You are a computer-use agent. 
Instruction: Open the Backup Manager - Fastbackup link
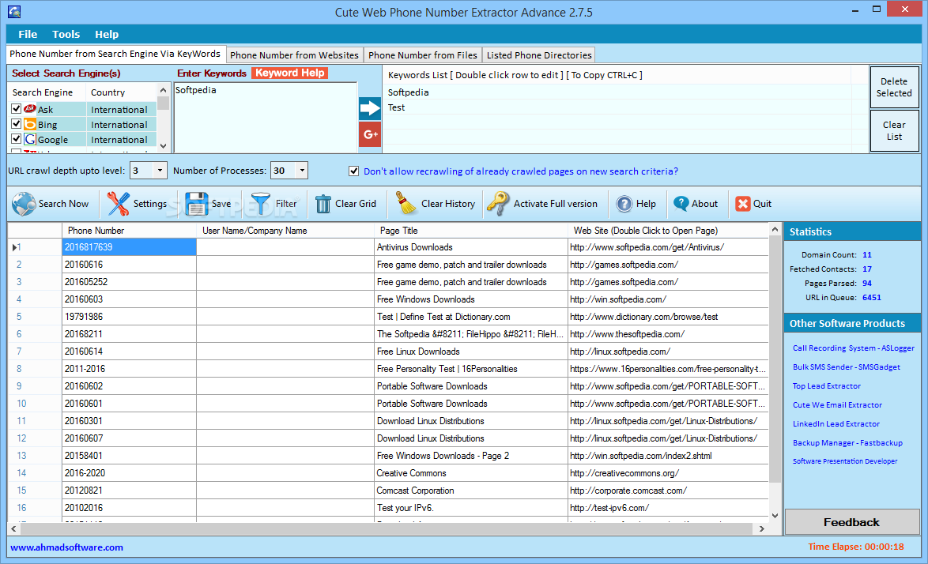[x=847, y=443]
